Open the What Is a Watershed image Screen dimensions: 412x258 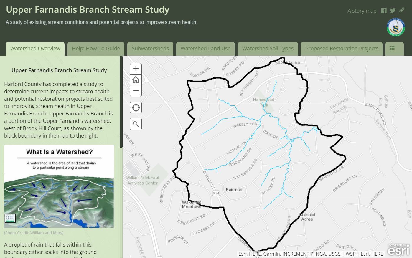click(x=59, y=186)
